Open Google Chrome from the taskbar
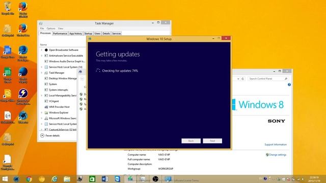 click(x=29, y=179)
